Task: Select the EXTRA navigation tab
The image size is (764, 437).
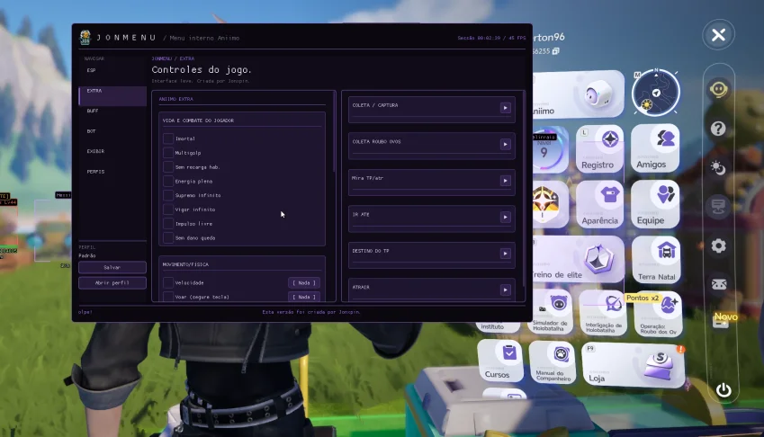Action: 112,96
